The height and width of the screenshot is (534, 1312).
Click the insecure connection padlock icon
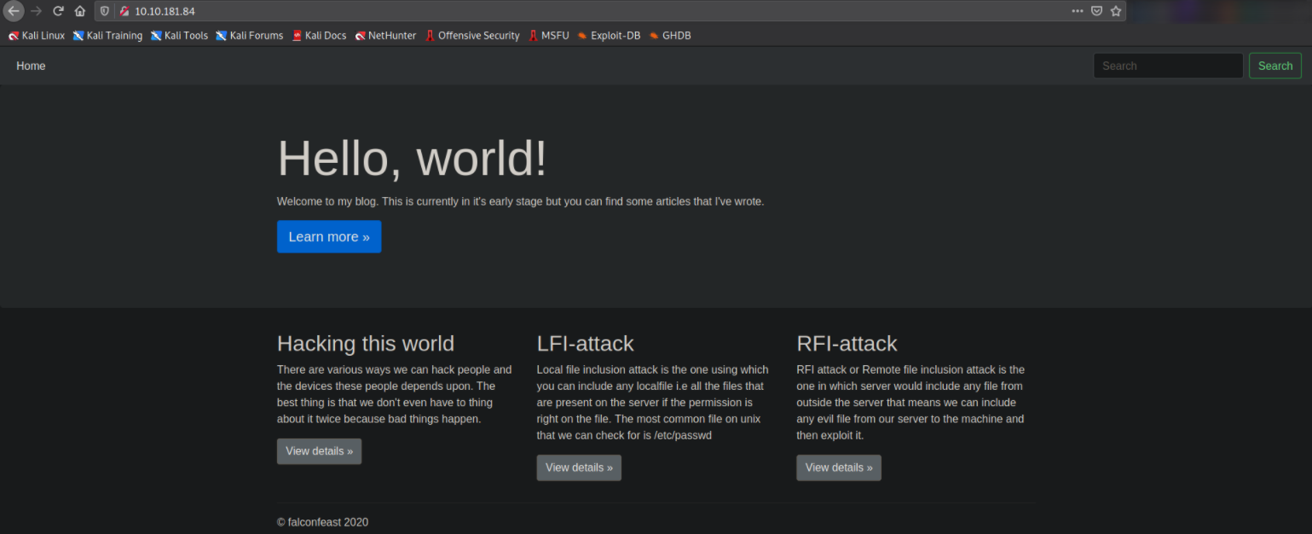[x=124, y=11]
